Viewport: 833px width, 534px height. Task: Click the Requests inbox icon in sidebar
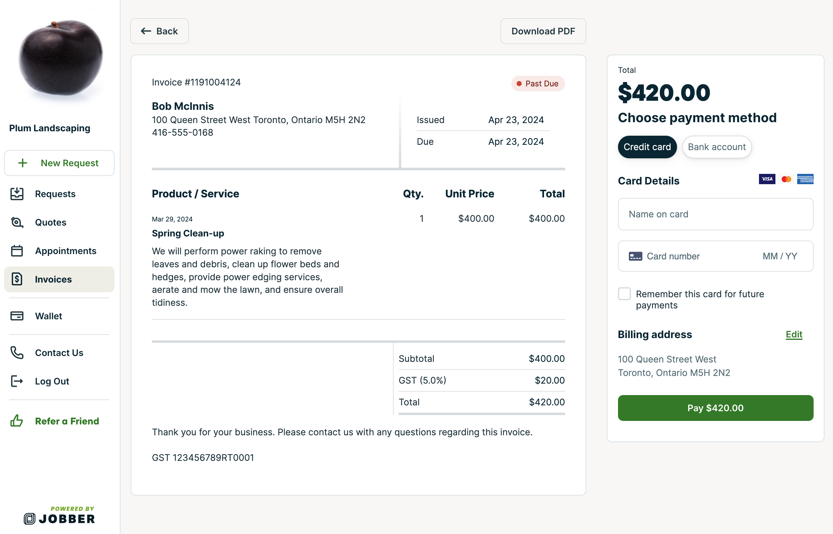17,194
